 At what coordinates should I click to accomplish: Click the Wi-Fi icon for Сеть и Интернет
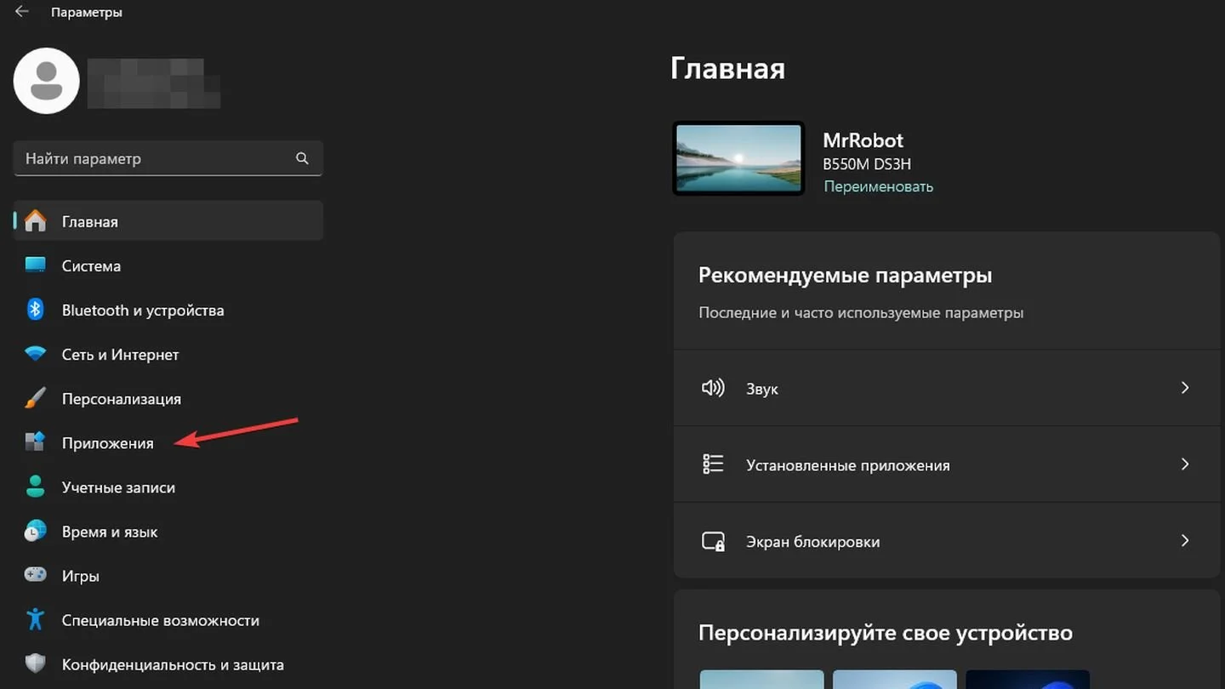pos(35,354)
